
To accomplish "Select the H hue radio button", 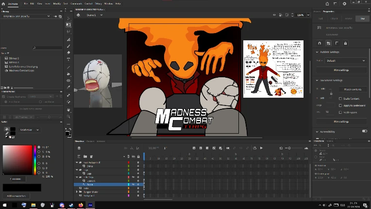I will [x=39, y=147].
